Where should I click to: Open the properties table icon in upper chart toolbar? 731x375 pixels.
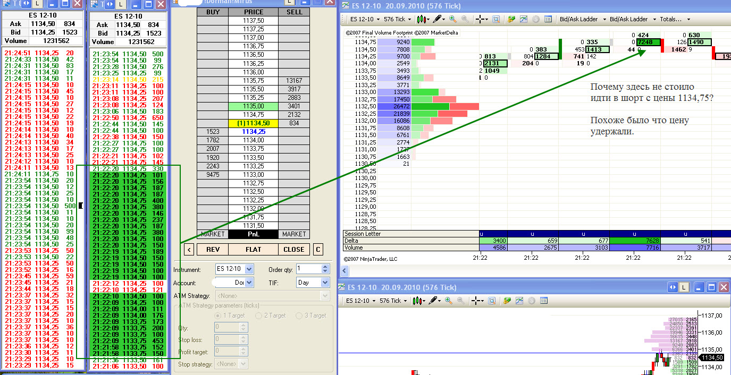[547, 19]
